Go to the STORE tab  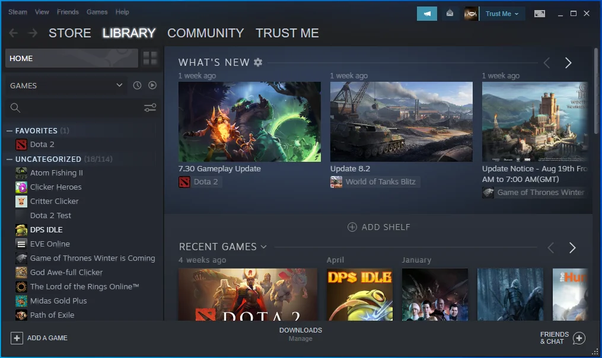point(70,33)
